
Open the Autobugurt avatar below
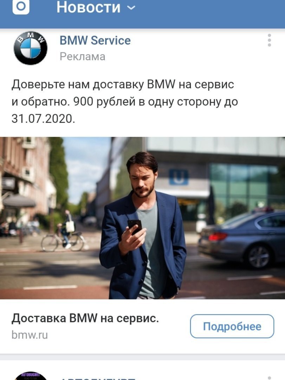(31, 376)
